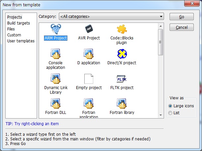This screenshot has height=151, width=202.
Task: Click the scrollbar down arrow
Action: (x=161, y=115)
